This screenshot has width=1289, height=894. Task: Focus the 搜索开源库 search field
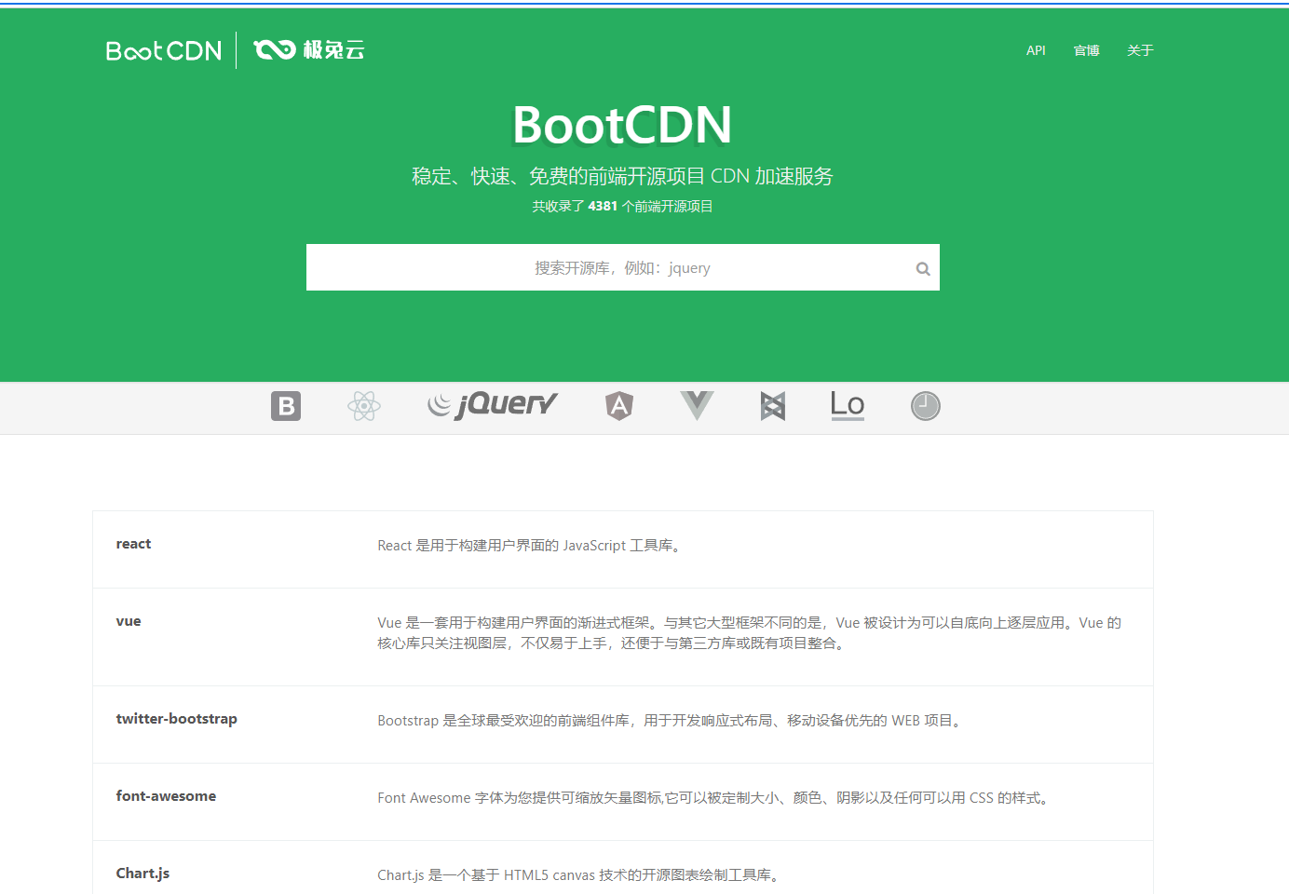tap(623, 267)
